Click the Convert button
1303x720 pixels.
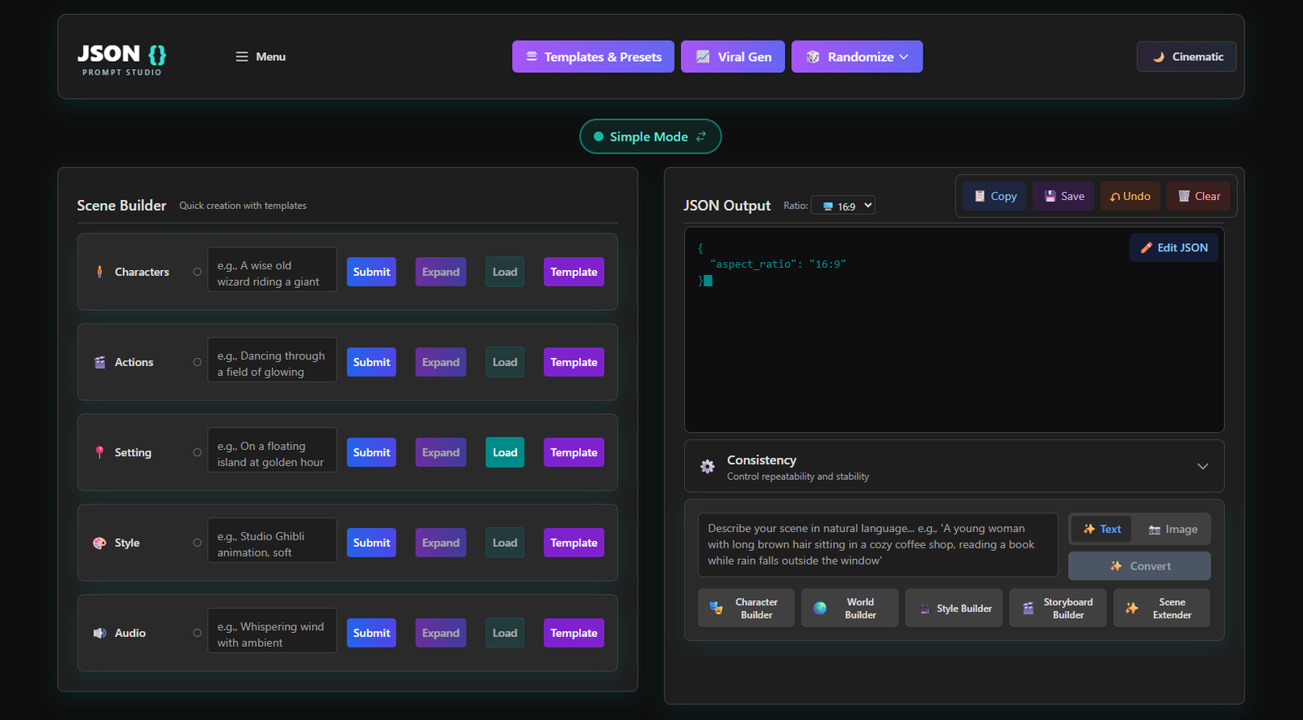point(1139,566)
